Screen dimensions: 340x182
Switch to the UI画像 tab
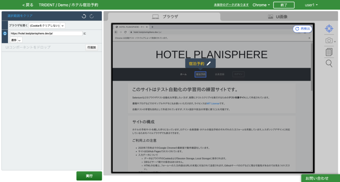click(278, 17)
